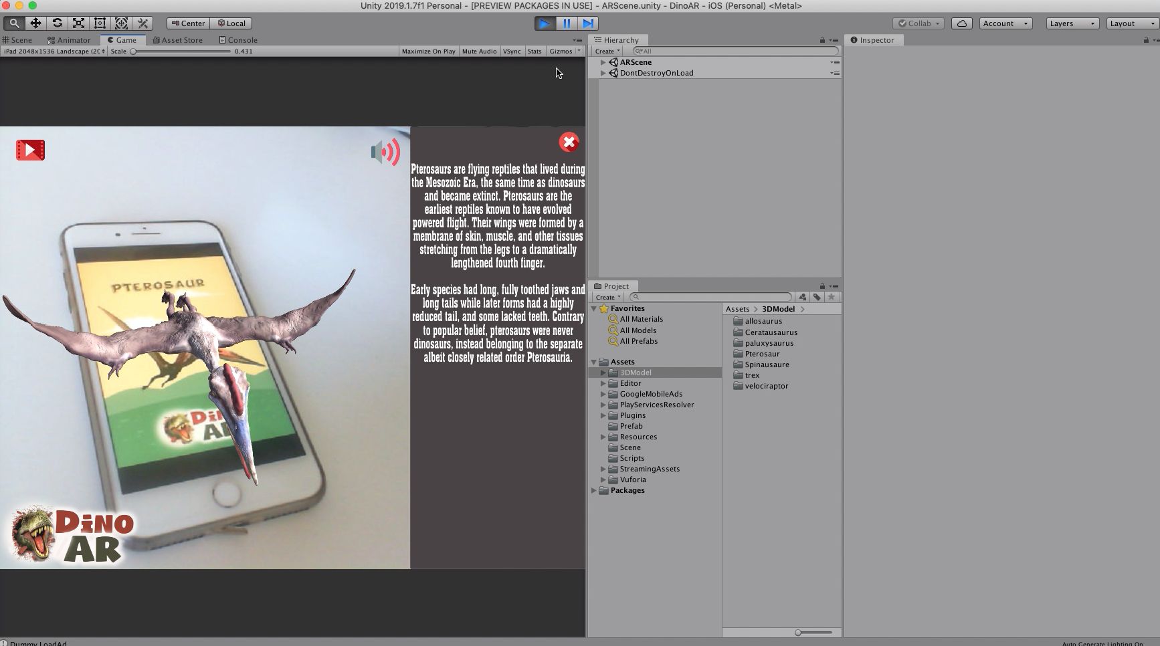1160x646 pixels.
Task: Select the Pterosaur folder in Project
Action: pos(762,354)
